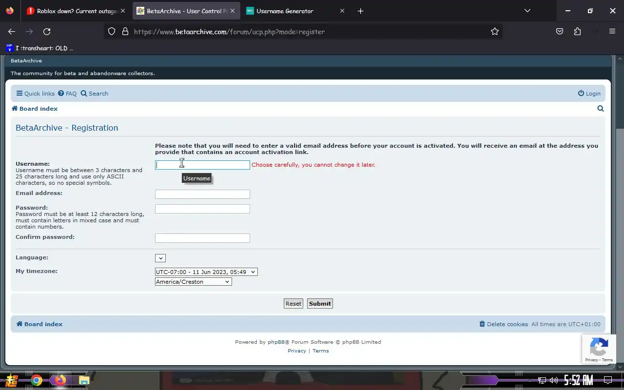The width and height of the screenshot is (624, 390).
Task: Click the Login link
Action: pos(589,94)
